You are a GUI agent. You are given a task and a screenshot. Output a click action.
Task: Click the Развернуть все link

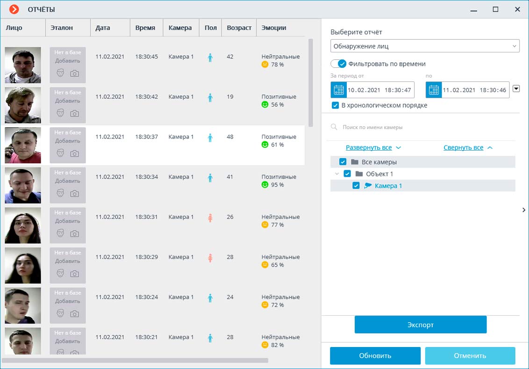(369, 147)
